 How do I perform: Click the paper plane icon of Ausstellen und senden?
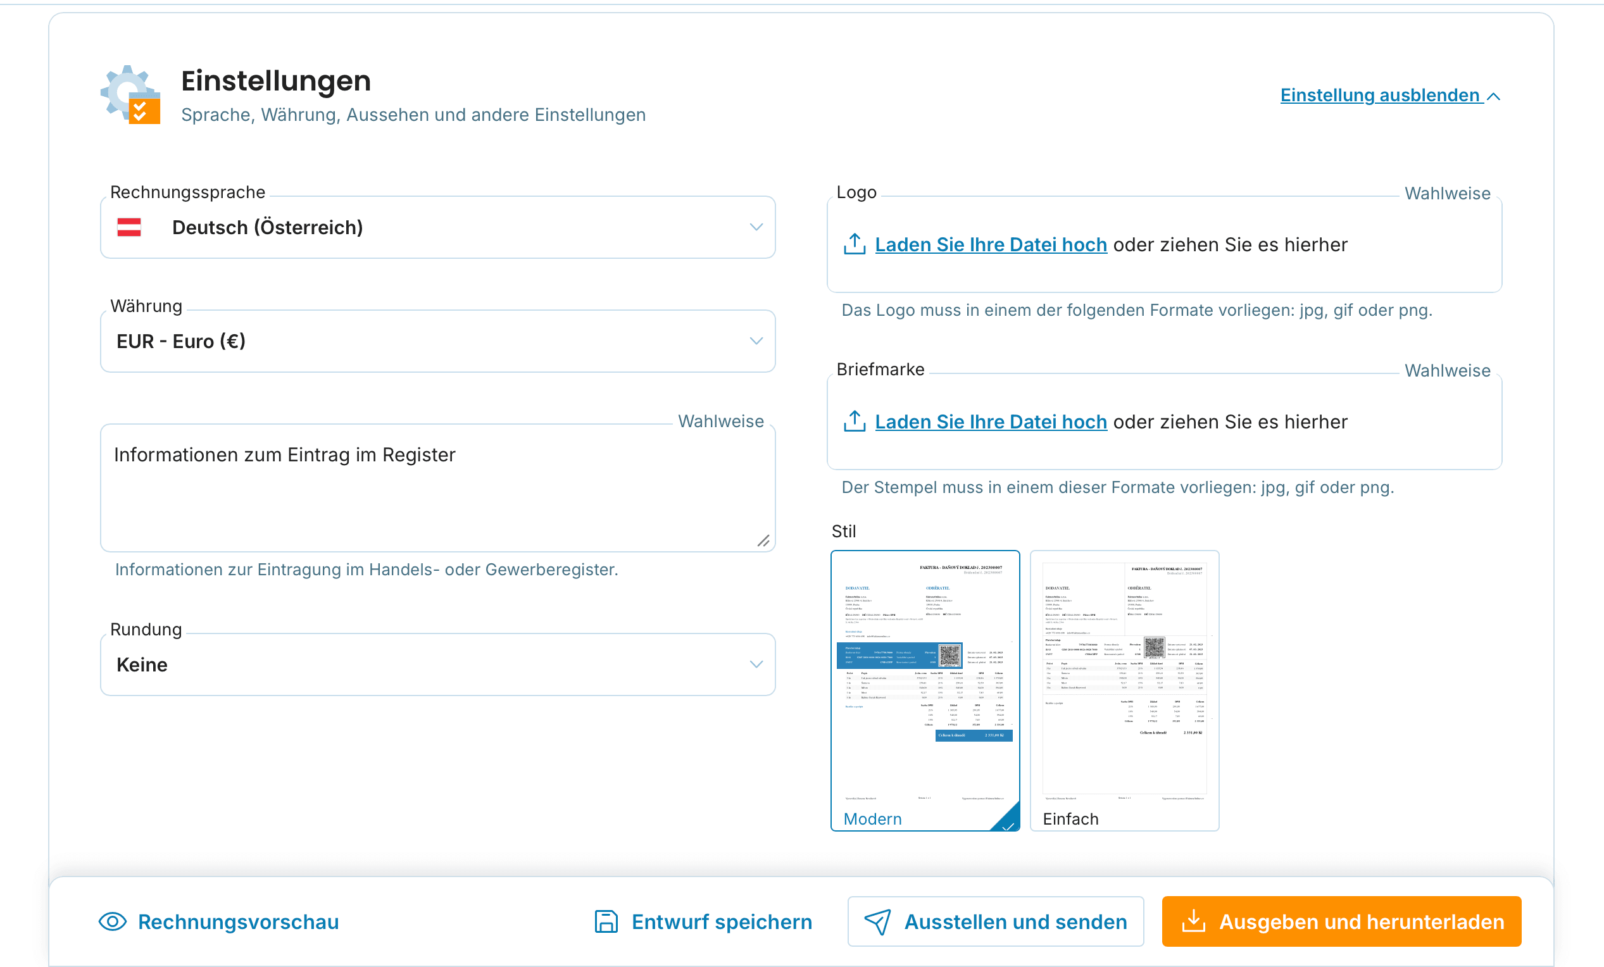(877, 921)
